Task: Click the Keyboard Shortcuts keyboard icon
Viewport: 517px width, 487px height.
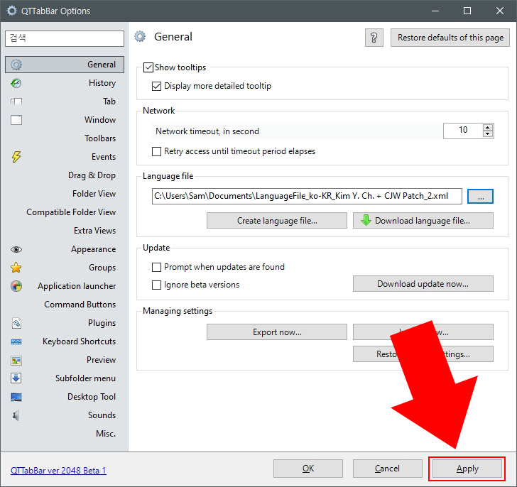Action: pos(16,341)
